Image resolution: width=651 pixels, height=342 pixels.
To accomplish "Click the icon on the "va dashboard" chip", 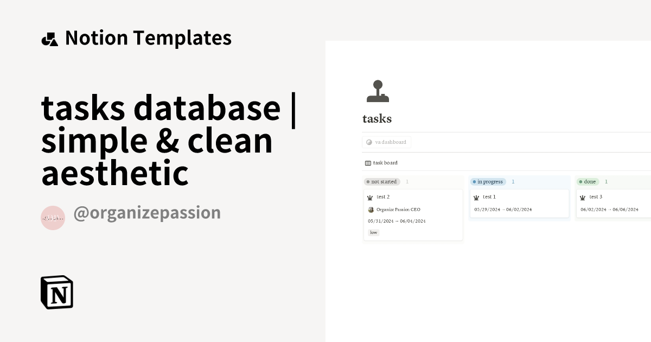I will click(369, 142).
